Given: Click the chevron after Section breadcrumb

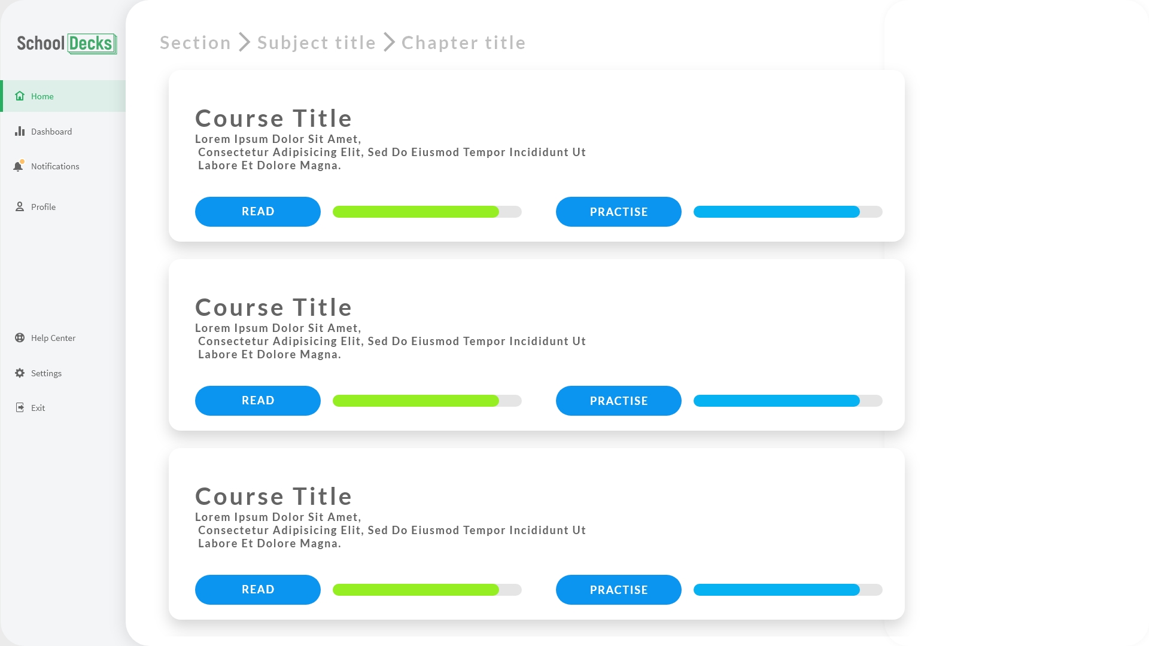Looking at the screenshot, I should [x=244, y=42].
